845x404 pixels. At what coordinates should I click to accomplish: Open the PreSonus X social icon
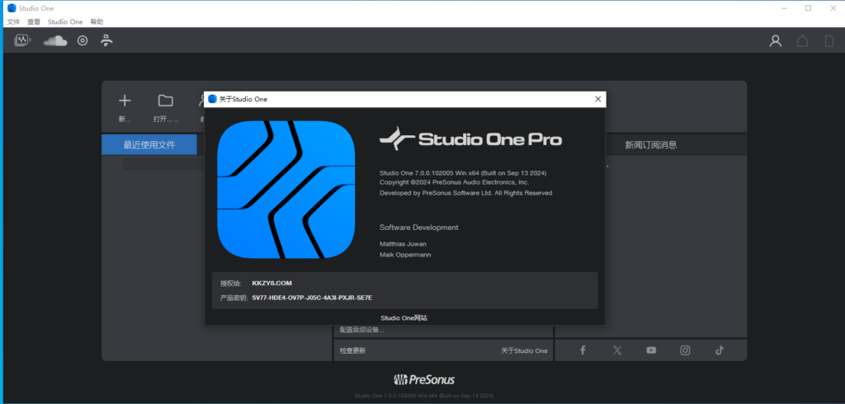pyautogui.click(x=617, y=350)
